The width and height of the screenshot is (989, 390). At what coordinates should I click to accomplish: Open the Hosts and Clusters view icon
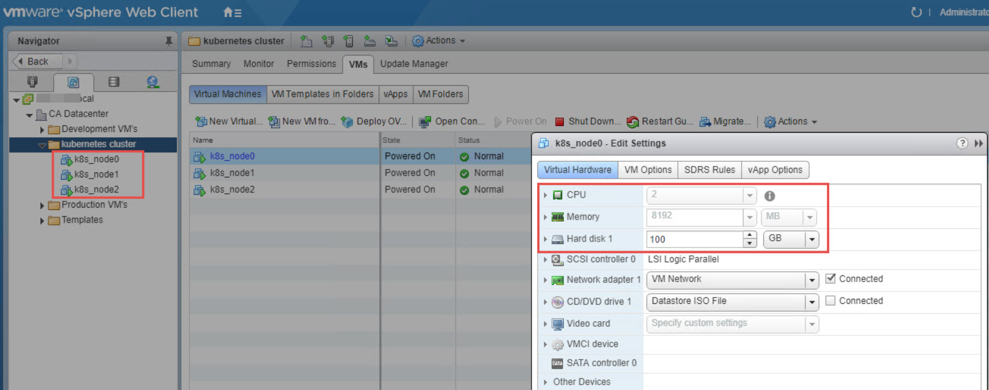(x=32, y=82)
